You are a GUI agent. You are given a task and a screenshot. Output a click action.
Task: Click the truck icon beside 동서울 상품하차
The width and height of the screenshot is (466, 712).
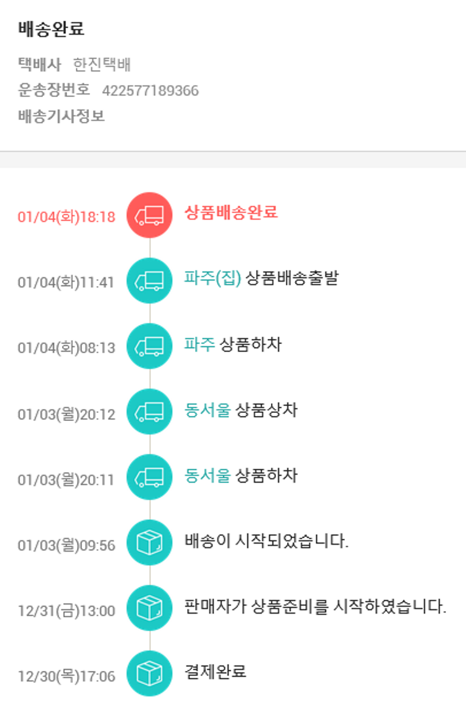coord(149,477)
